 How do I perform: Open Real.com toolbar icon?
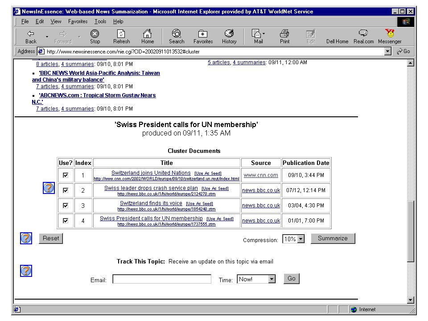363,37
